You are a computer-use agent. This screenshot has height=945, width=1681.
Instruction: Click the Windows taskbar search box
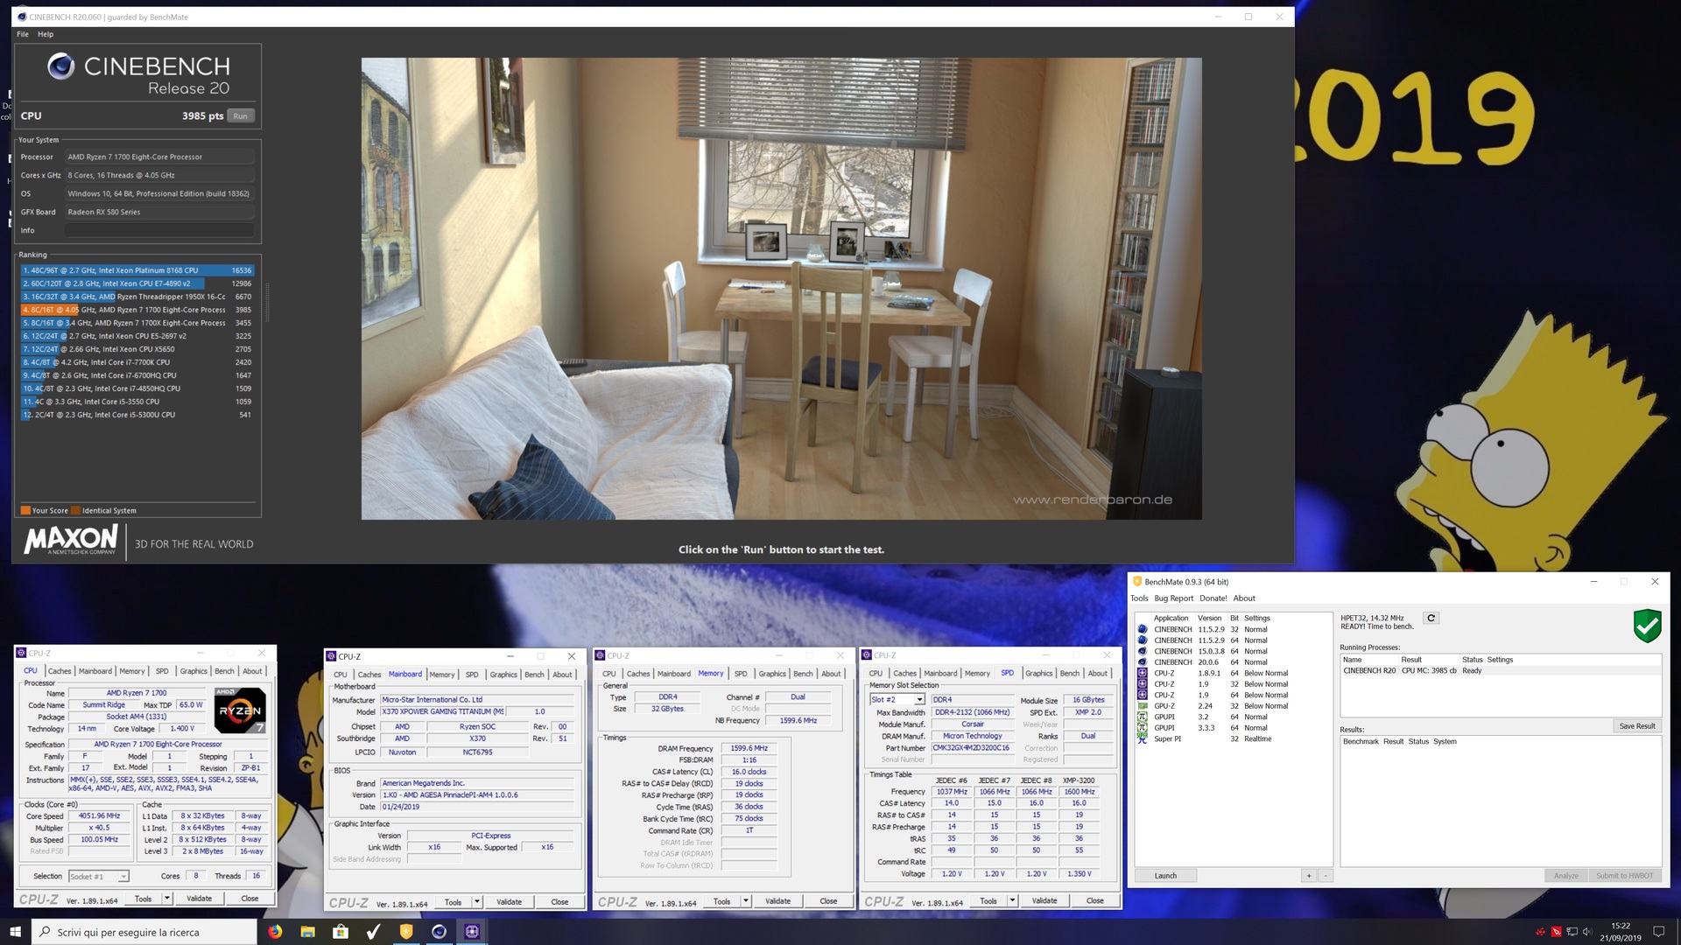pyautogui.click(x=144, y=932)
